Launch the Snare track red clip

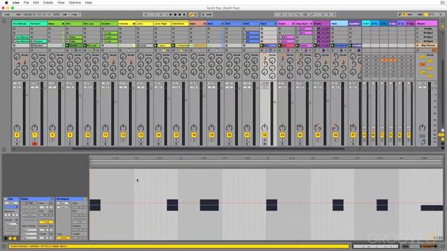coord(279,45)
